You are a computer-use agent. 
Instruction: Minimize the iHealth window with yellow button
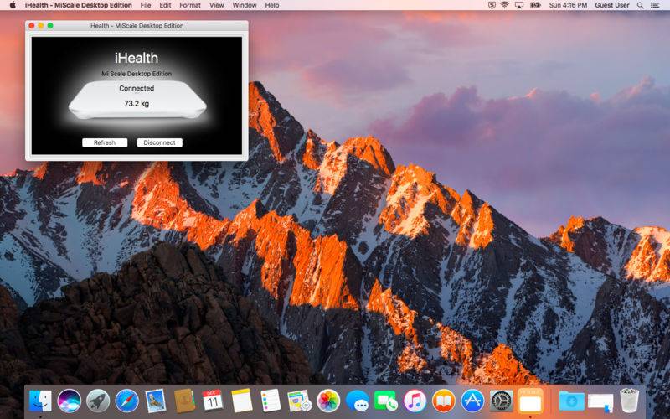(x=41, y=26)
